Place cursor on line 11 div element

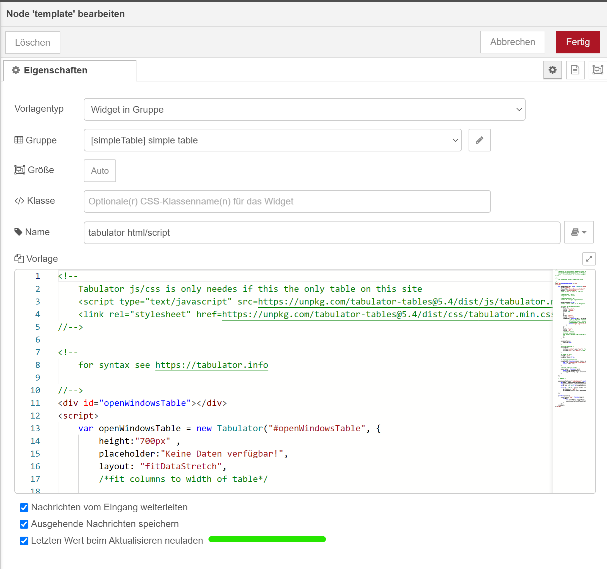point(142,403)
